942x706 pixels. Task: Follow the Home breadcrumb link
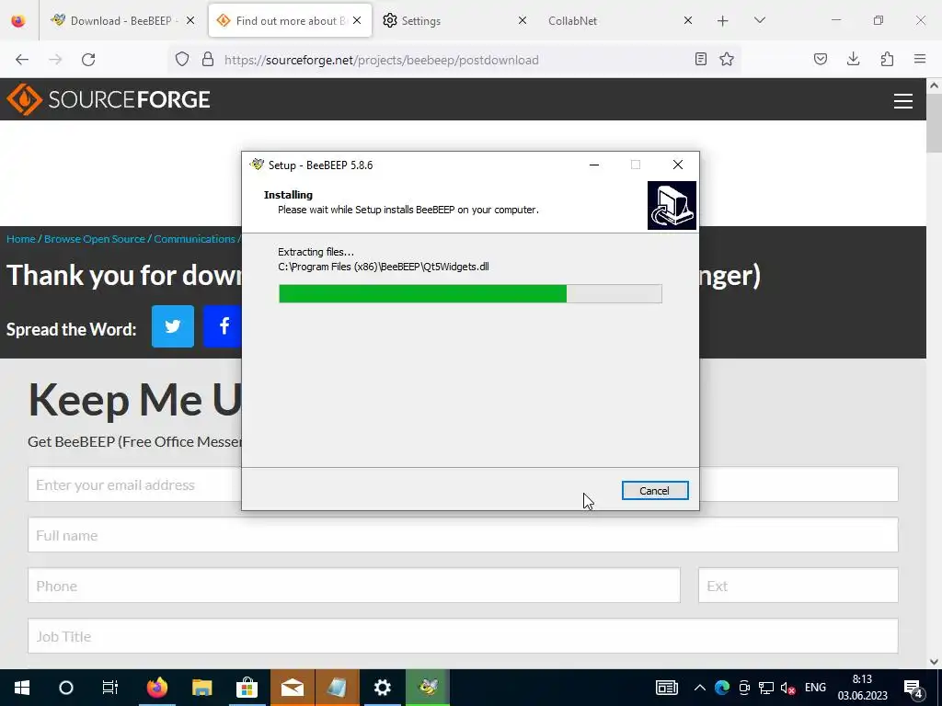[21, 239]
